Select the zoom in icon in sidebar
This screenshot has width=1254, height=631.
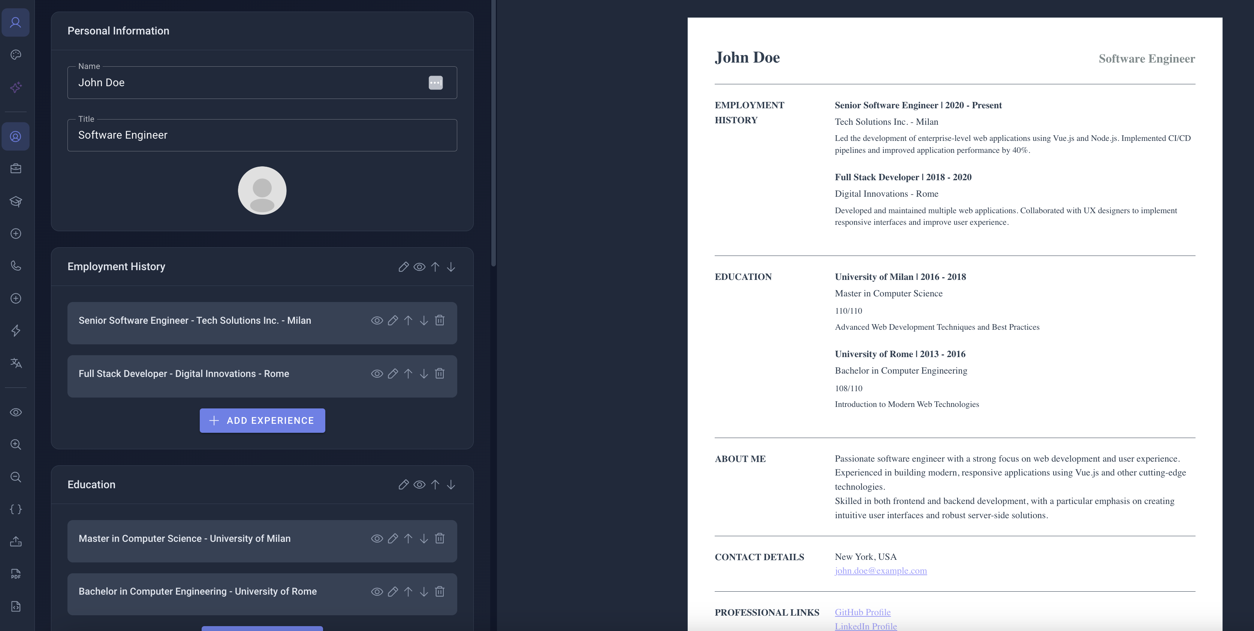(16, 444)
